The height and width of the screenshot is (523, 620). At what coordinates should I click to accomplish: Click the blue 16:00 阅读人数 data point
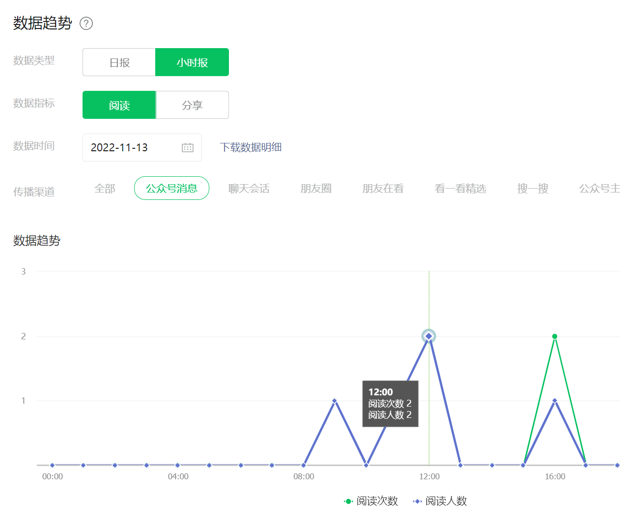[555, 401]
